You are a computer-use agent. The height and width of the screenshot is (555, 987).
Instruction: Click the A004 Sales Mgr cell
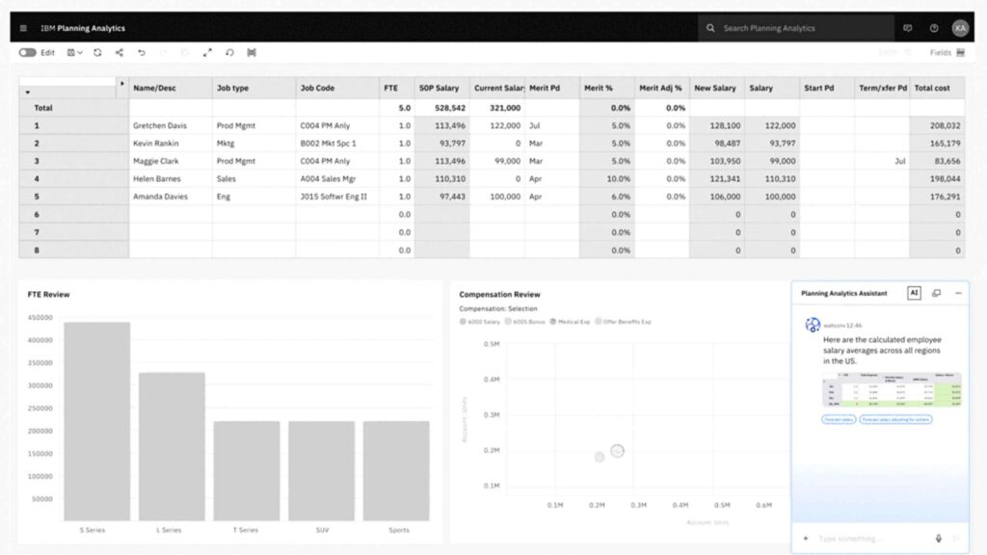[337, 178]
